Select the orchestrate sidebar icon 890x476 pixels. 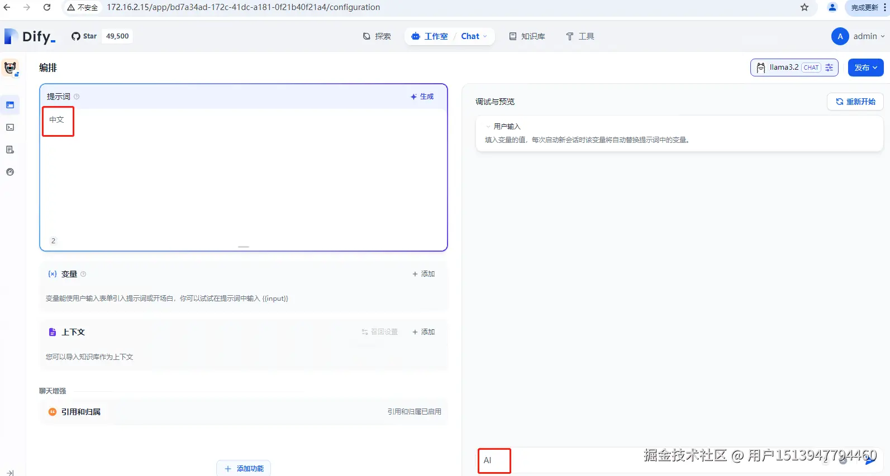click(x=10, y=105)
